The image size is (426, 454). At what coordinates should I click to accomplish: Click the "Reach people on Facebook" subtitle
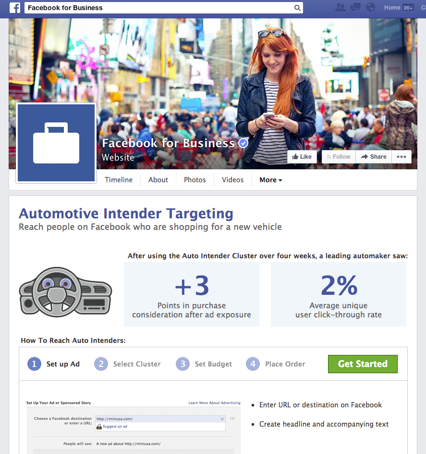coord(150,227)
